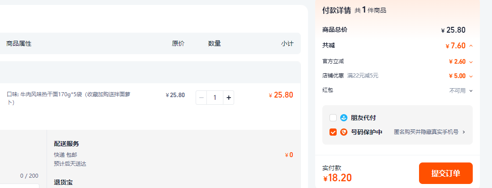Click remark text box under 0 / 200
The width and height of the screenshot is (492, 188).
19,186
